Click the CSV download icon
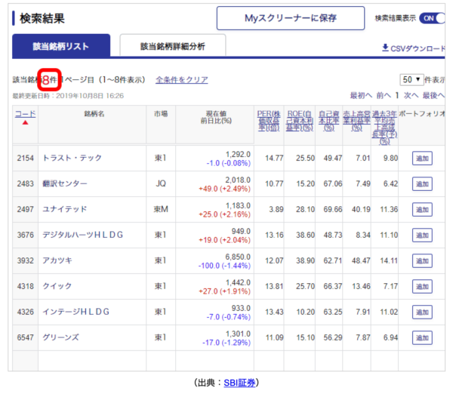The image size is (453, 394). click(x=385, y=48)
